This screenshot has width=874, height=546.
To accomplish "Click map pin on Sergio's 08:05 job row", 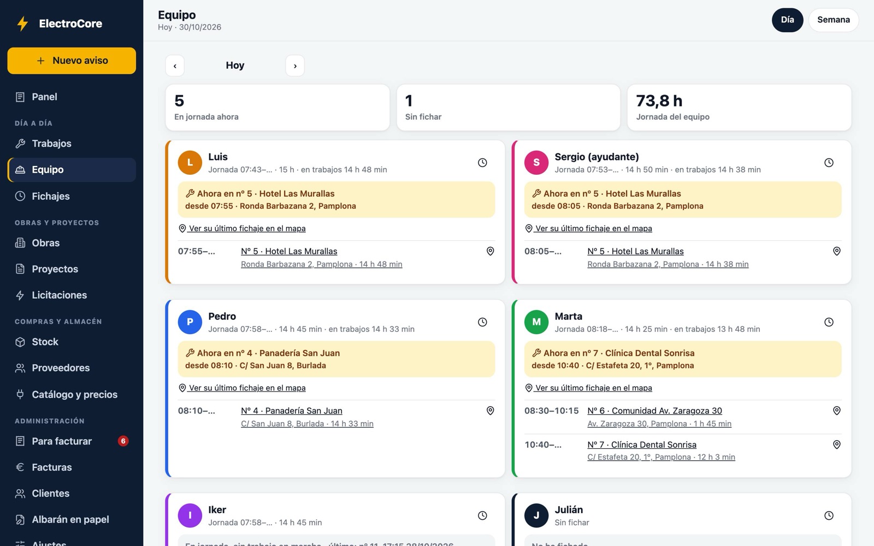I will pyautogui.click(x=836, y=251).
